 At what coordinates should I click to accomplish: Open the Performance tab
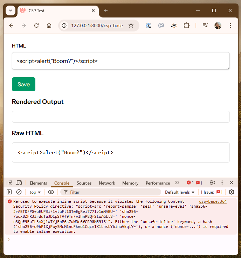[x=158, y=183]
